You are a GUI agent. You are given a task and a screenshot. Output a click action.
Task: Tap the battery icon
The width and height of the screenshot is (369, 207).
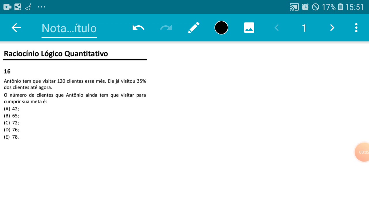(x=340, y=7)
